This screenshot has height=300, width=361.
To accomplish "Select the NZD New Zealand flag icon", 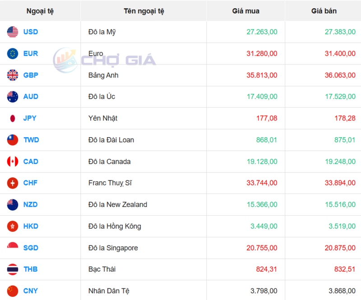I will [12, 204].
